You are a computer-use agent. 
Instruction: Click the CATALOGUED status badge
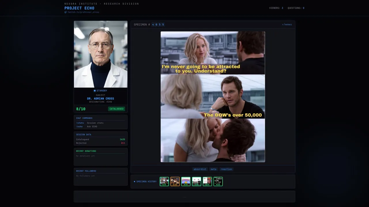pyautogui.click(x=116, y=109)
